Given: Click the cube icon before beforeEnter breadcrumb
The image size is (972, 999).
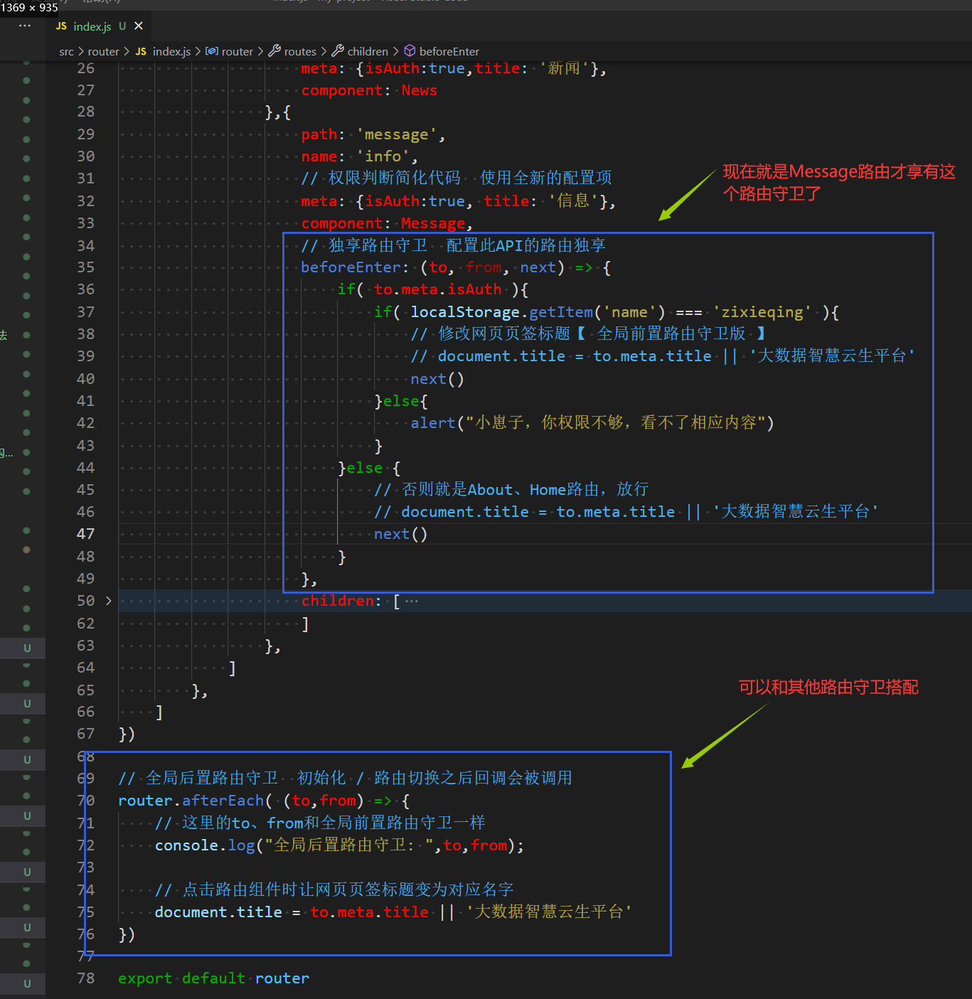Looking at the screenshot, I should click(410, 51).
